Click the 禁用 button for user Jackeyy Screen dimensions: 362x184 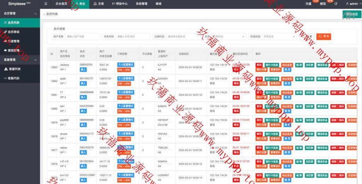click(x=259, y=65)
